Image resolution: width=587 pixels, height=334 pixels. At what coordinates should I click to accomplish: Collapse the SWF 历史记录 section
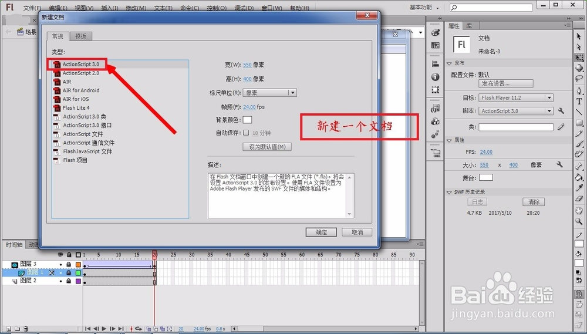pos(449,192)
